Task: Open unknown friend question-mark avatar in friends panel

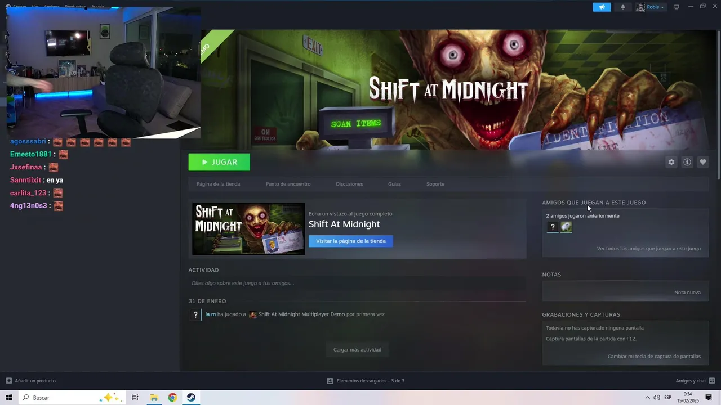Action: [553, 227]
